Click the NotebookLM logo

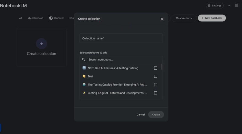pyautogui.click(x=13, y=6)
